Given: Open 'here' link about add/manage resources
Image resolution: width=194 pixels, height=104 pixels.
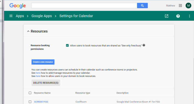Looking at the screenshot, I should click(38, 73).
